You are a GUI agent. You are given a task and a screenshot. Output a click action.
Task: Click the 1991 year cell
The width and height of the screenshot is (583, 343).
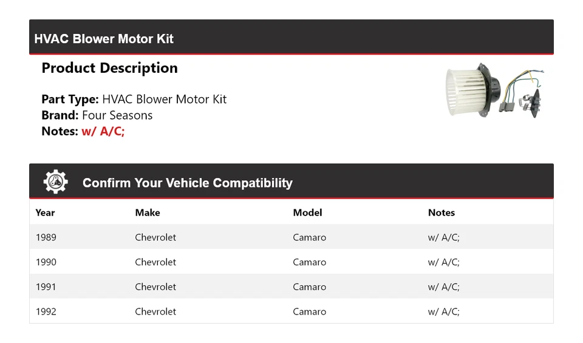(x=46, y=287)
